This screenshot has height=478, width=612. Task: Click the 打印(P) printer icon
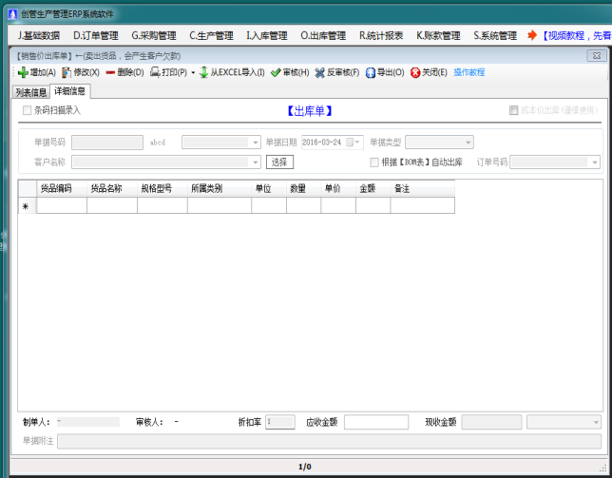155,72
